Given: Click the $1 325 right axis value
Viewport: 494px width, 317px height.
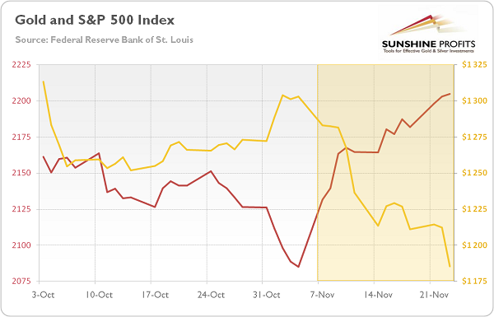Looking at the screenshot, I should click(x=474, y=64).
